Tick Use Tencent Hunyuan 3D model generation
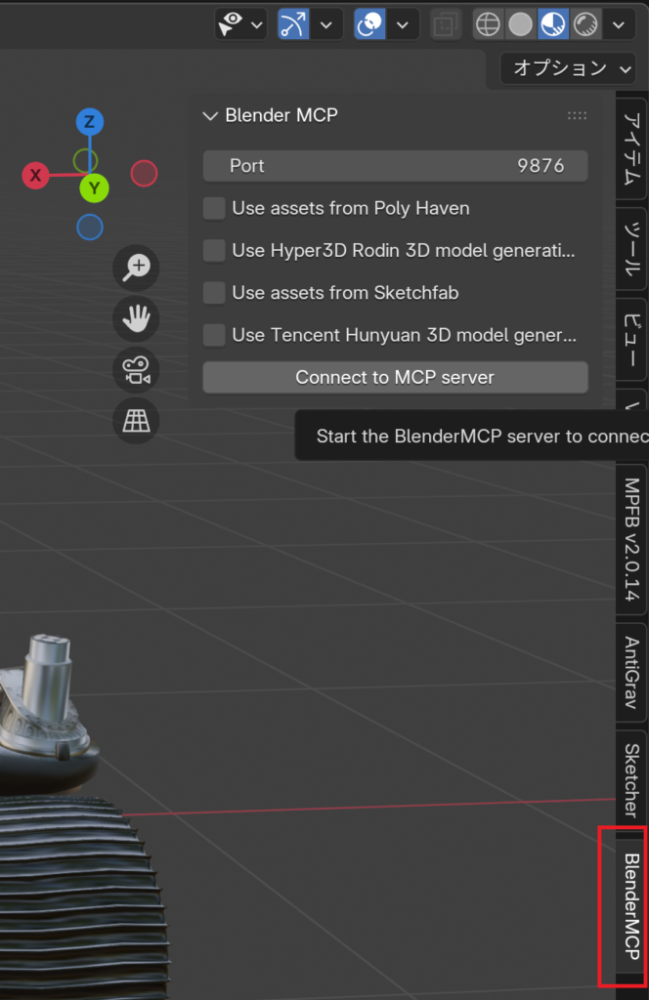This screenshot has height=1000, width=649. (x=214, y=335)
